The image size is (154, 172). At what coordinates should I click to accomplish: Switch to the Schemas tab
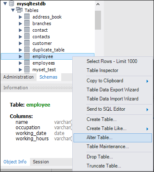[x=48, y=77]
